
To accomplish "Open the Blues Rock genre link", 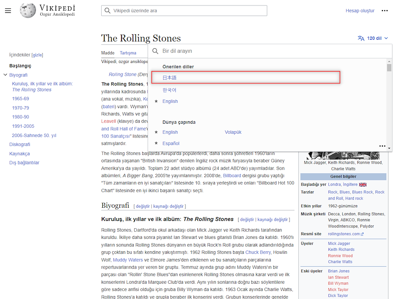I will click(x=362, y=192).
